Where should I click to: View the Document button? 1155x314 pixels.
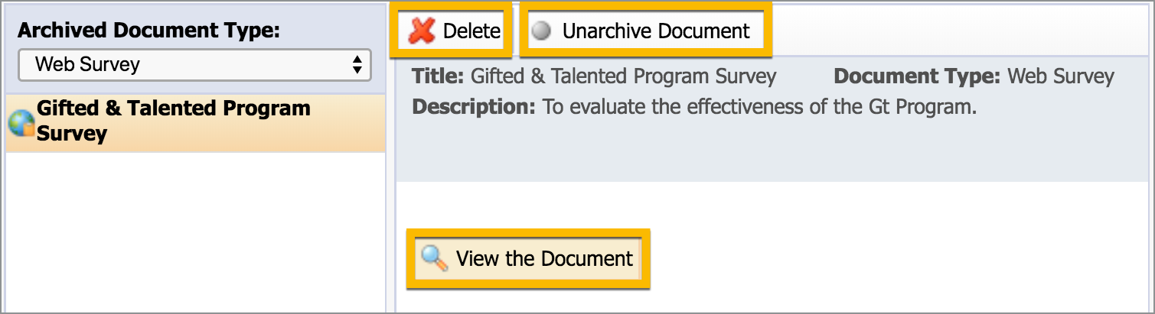[x=528, y=258]
